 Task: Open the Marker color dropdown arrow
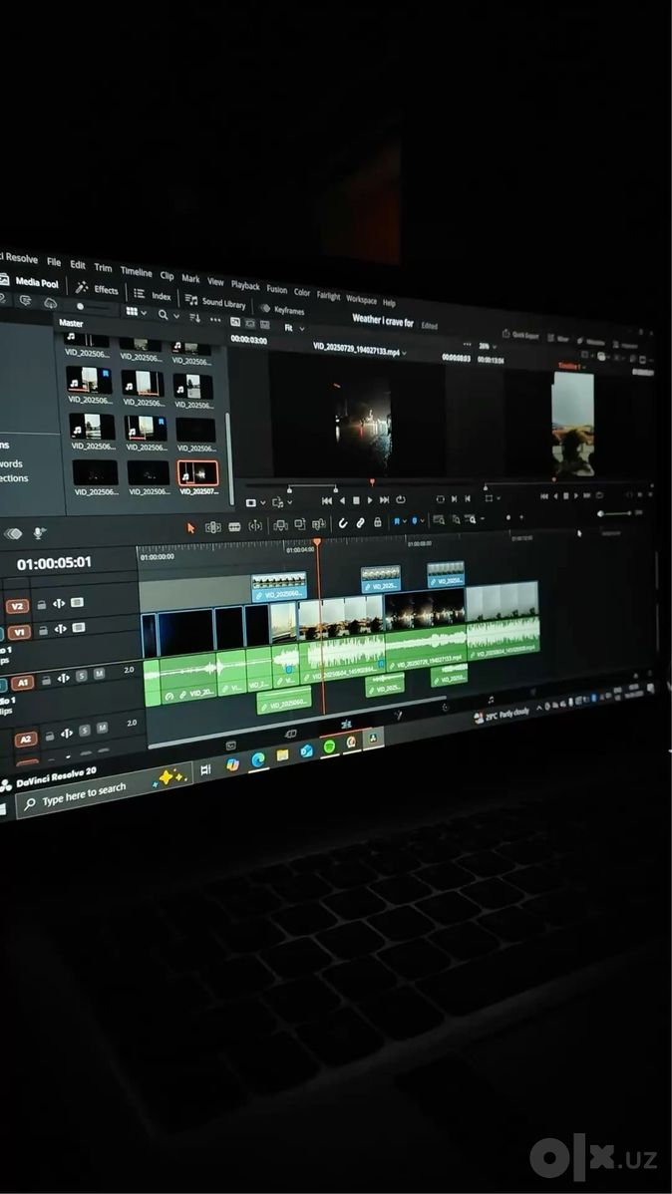pyautogui.click(x=423, y=520)
